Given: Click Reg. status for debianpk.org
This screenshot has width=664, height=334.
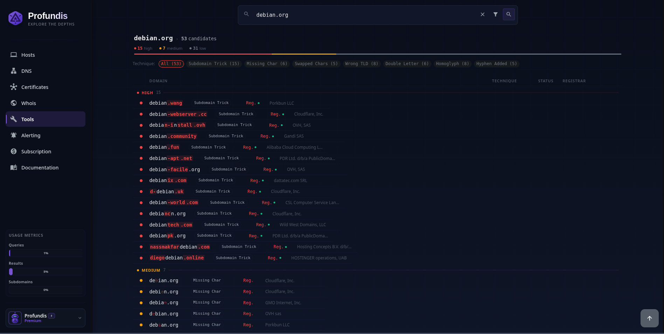Looking at the screenshot, I should click(x=255, y=236).
